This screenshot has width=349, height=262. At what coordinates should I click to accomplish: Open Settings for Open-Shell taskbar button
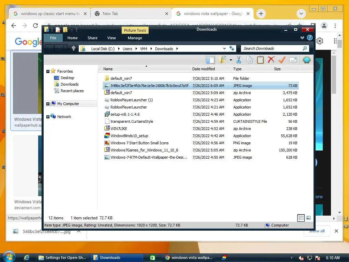63,258
